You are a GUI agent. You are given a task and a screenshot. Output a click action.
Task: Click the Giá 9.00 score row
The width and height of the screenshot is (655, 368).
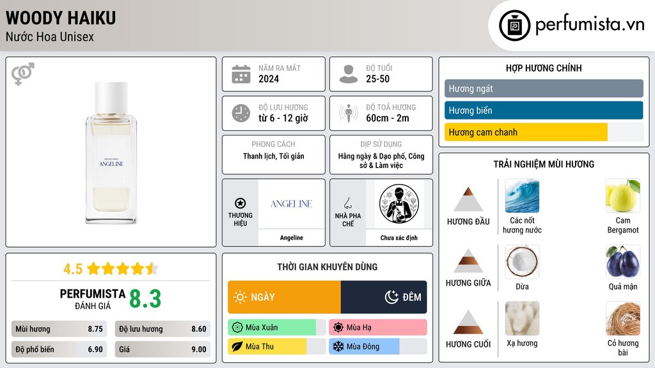coord(163,349)
